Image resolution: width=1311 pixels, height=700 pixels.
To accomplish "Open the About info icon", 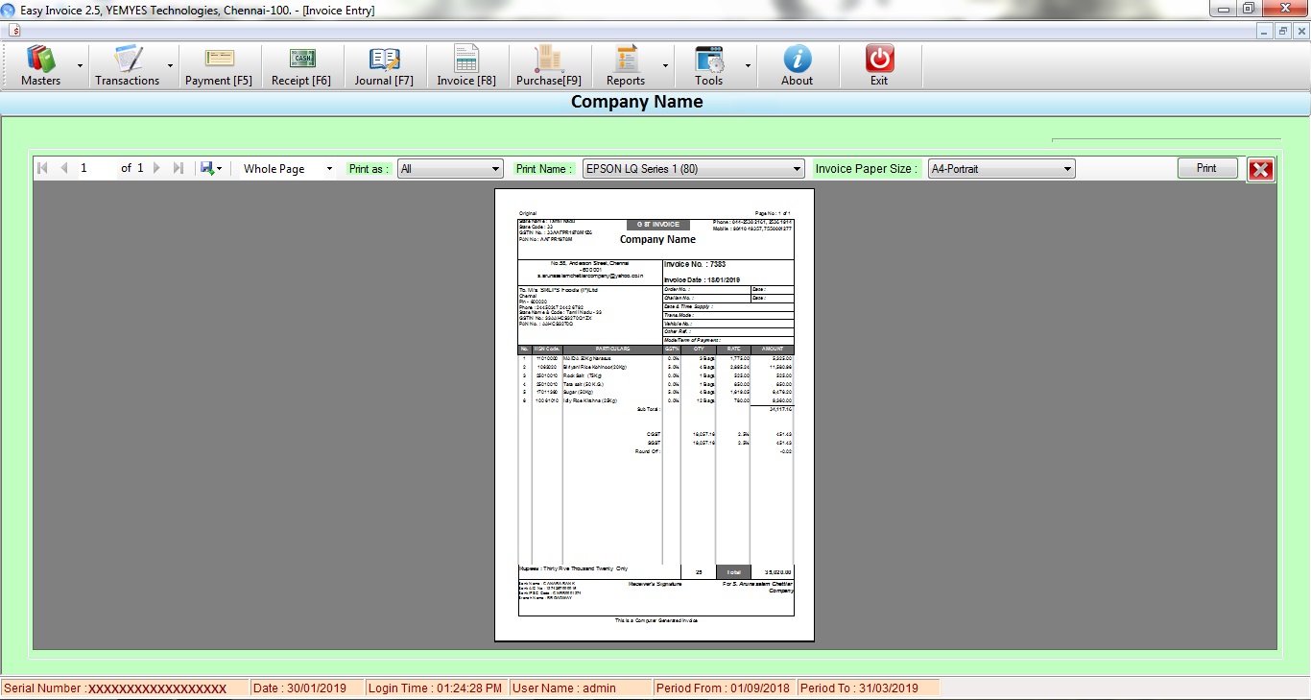I will pos(797,60).
